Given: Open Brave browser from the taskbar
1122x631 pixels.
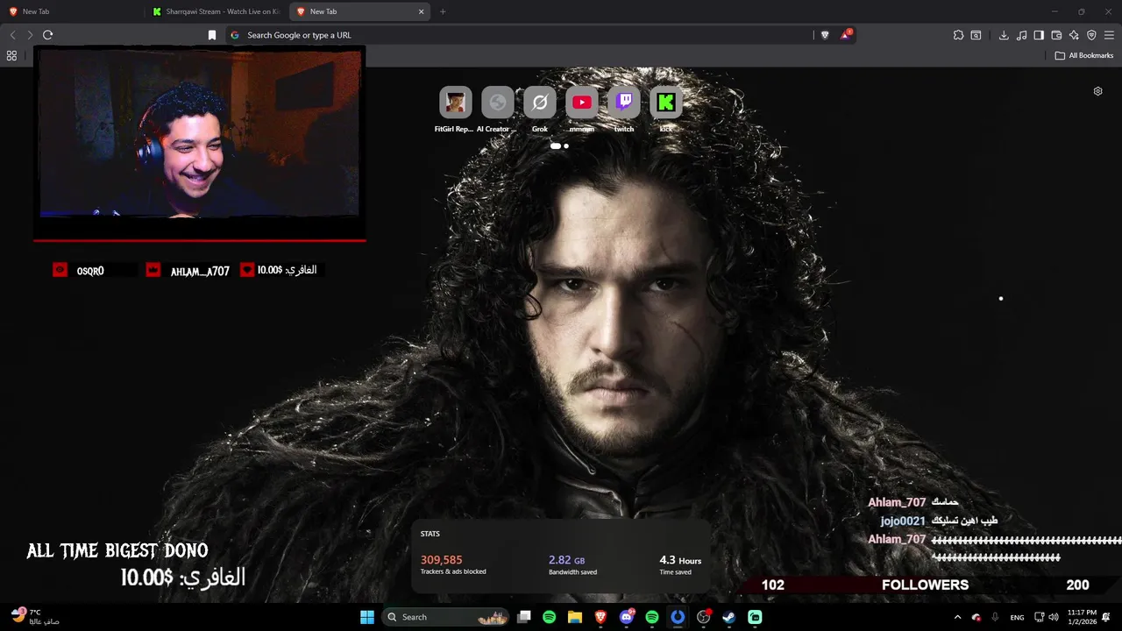Looking at the screenshot, I should 600,617.
